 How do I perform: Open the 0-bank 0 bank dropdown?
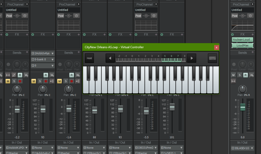43,59
